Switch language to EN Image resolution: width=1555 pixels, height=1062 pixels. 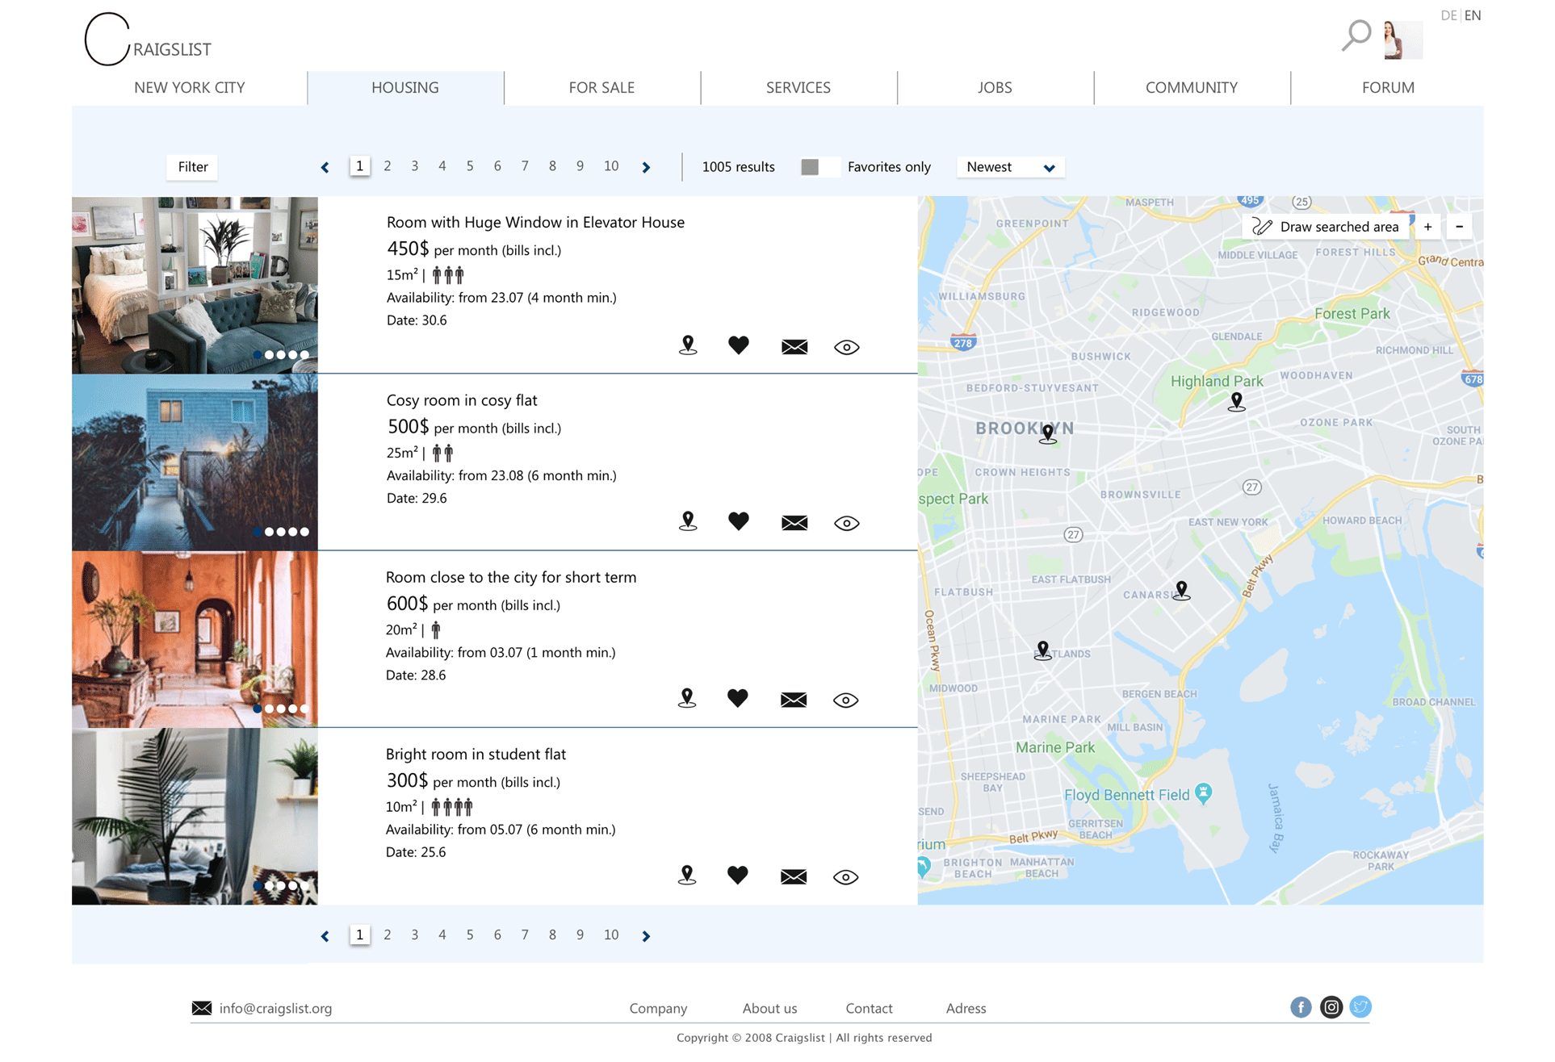pyautogui.click(x=1473, y=15)
